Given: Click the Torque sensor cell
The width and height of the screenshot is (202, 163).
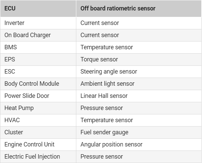Looking at the screenshot, I should click(x=99, y=59).
